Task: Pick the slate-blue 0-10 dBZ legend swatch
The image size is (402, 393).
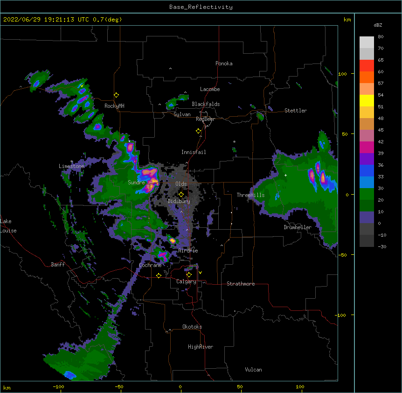Action: coord(367,218)
